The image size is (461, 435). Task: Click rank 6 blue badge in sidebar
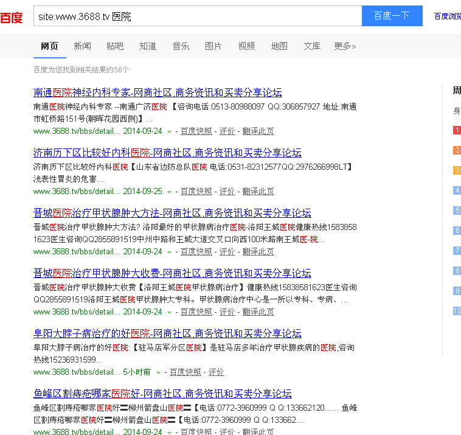click(457, 231)
